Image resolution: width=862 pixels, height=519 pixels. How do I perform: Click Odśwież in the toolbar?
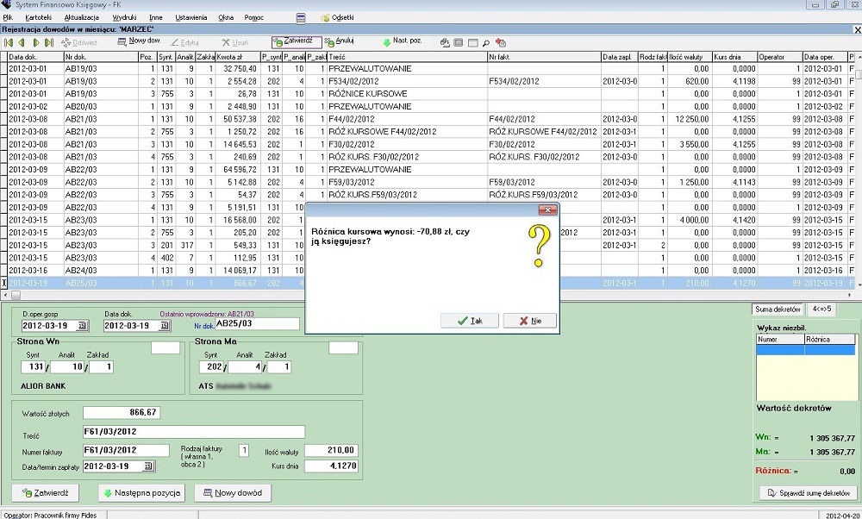[79, 42]
